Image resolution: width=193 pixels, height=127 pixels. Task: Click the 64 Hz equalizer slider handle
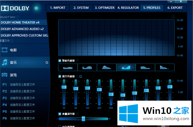coord(76,88)
